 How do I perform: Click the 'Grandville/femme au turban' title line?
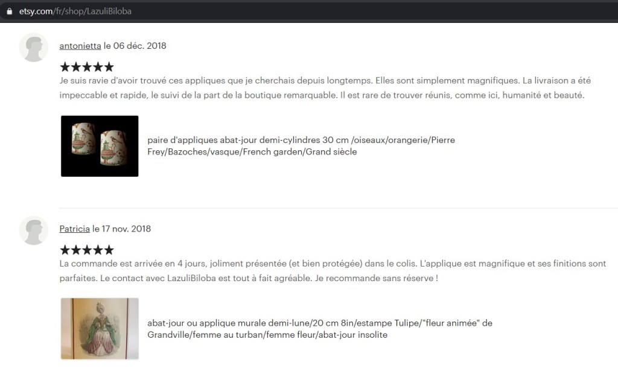267,334
